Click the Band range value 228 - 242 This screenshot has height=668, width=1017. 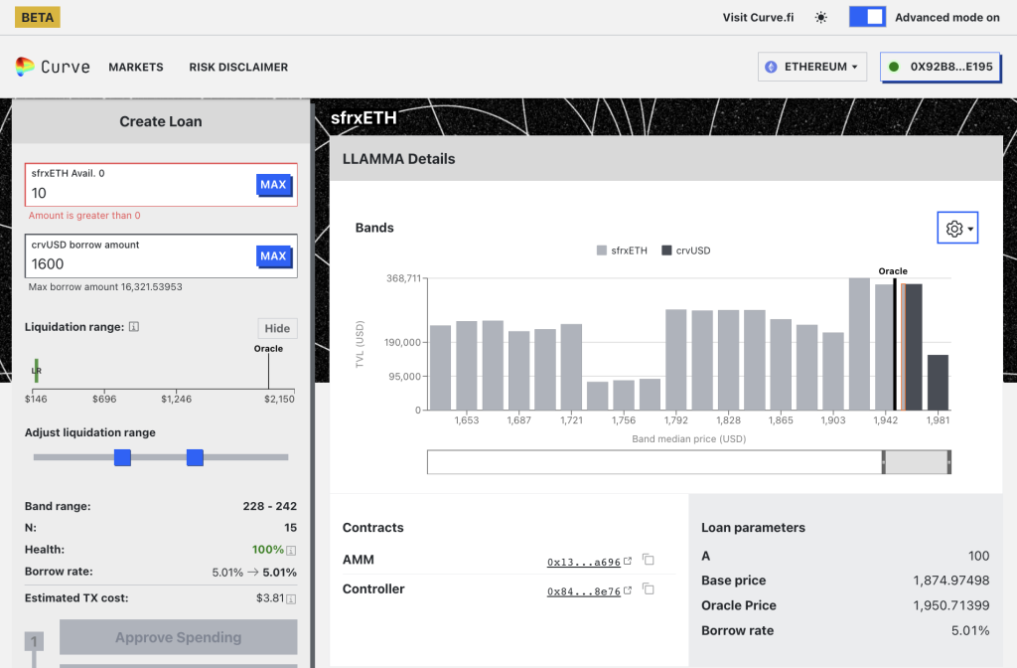click(x=270, y=506)
